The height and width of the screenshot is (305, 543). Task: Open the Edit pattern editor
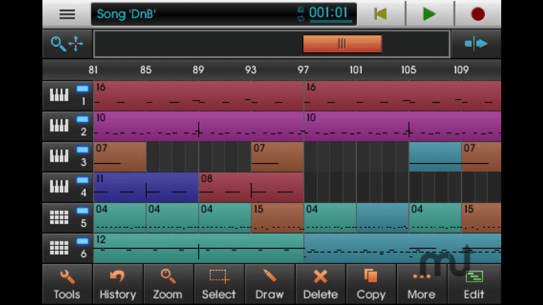474,284
